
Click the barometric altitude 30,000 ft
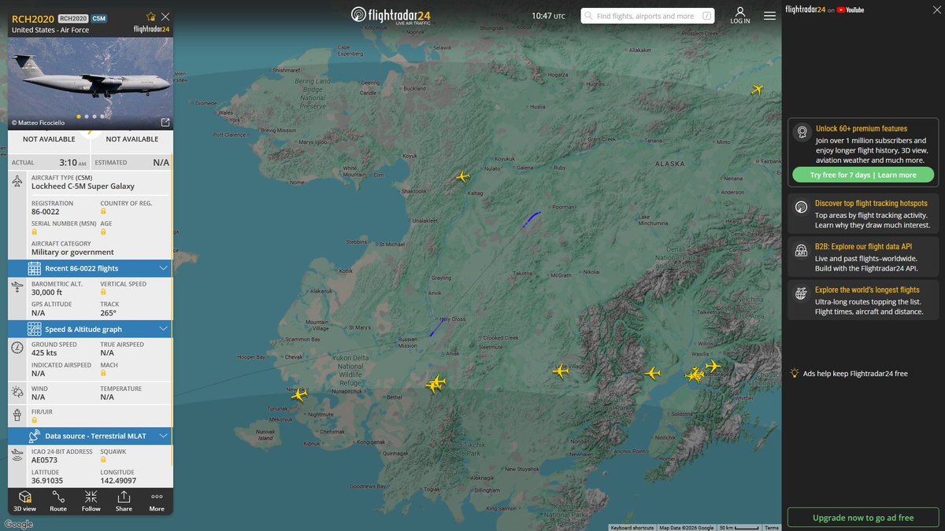pos(47,292)
